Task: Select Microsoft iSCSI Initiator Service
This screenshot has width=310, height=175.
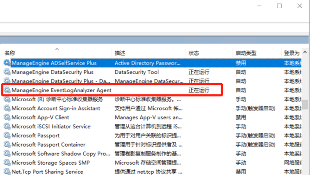Action: coord(51,126)
